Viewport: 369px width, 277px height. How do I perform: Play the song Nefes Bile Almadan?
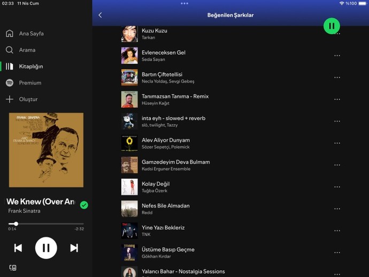(x=230, y=209)
